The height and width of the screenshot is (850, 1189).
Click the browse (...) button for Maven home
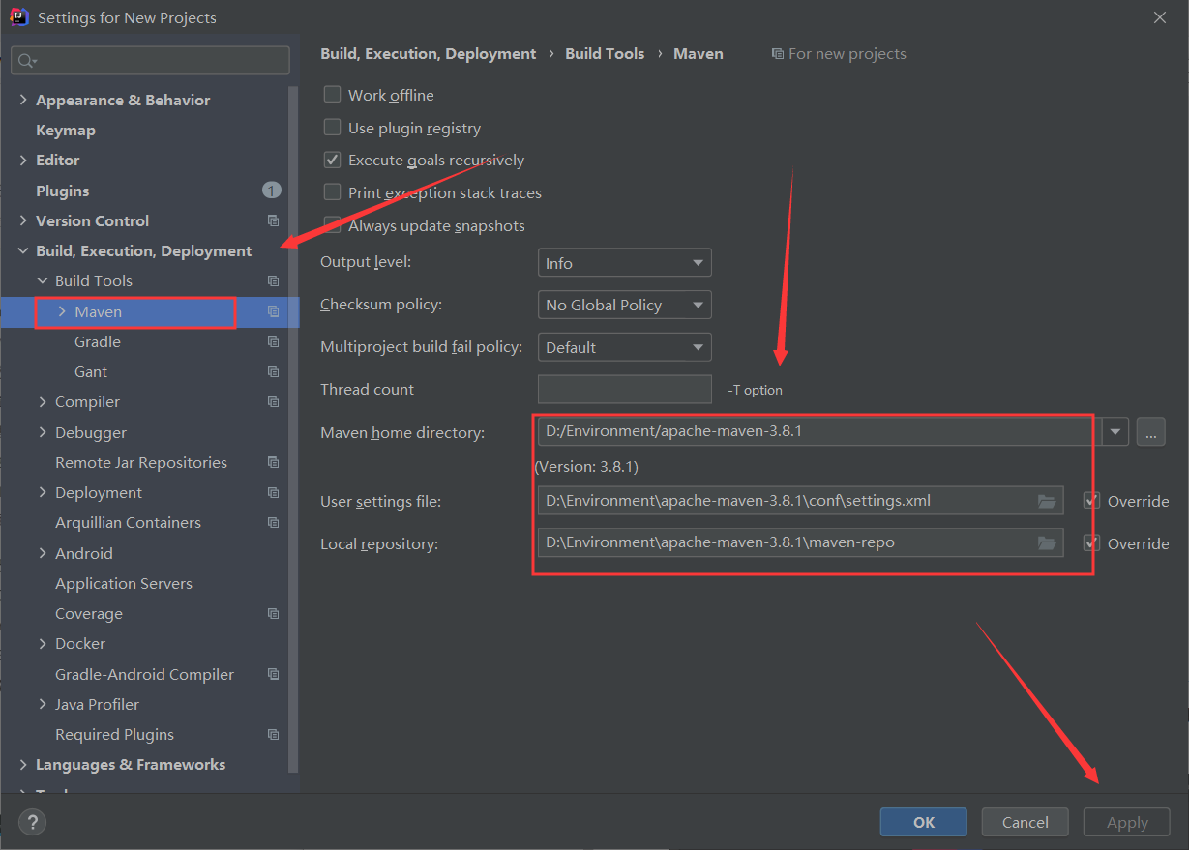1150,431
